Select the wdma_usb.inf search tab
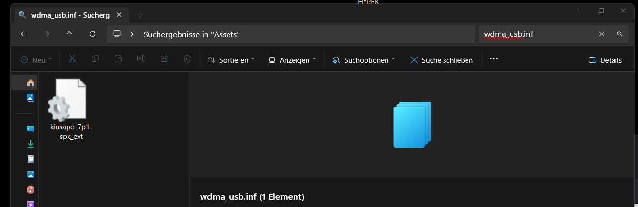This screenshot has width=638, height=207. coord(70,15)
